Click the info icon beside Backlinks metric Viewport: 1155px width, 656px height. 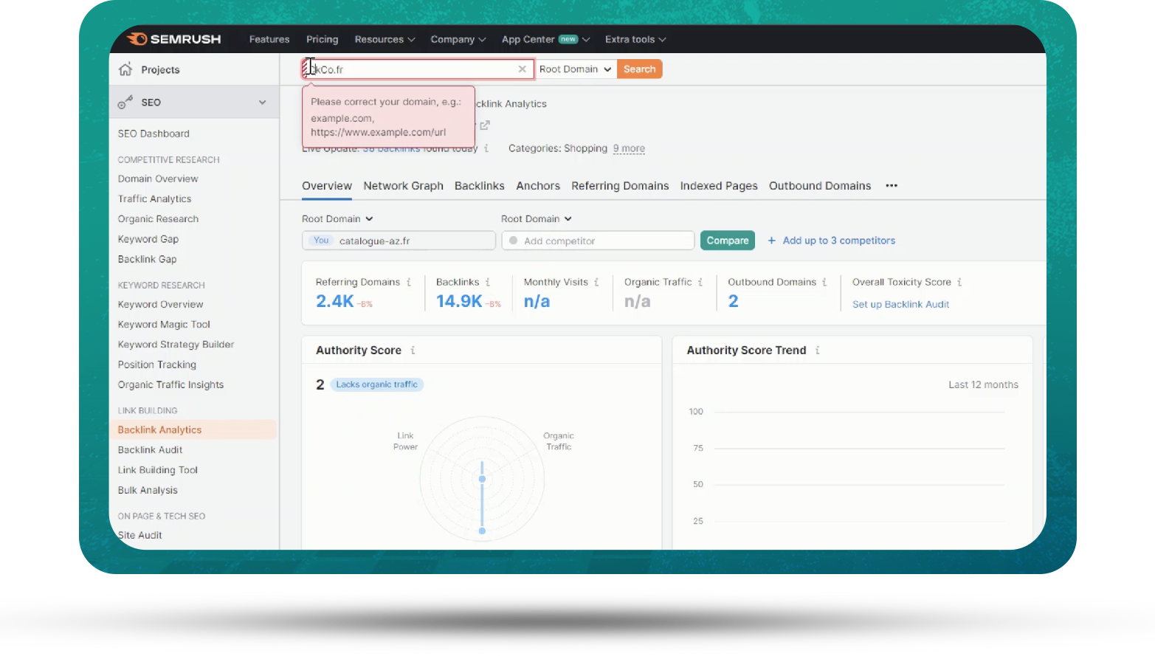pyautogui.click(x=488, y=282)
